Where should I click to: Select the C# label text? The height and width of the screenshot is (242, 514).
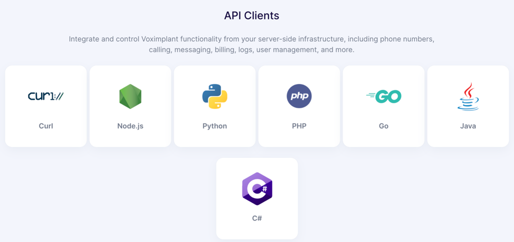[257, 218]
